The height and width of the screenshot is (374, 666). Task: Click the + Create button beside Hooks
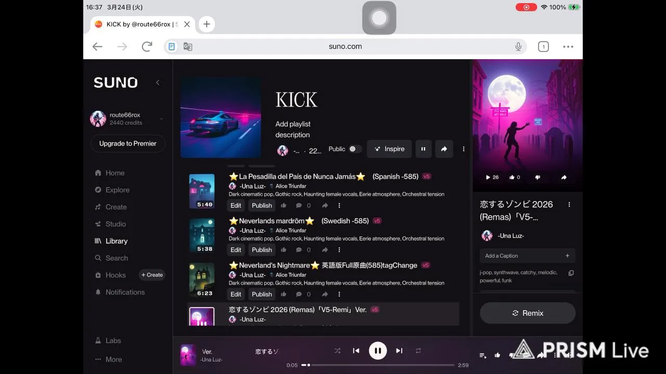click(x=152, y=275)
